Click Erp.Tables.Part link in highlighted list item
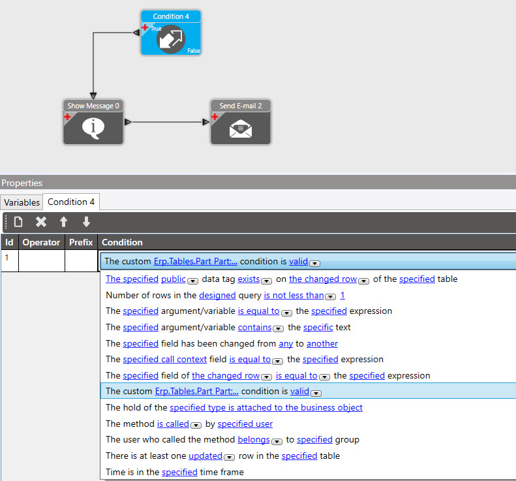Screen dimensions: 516x481 [197, 391]
